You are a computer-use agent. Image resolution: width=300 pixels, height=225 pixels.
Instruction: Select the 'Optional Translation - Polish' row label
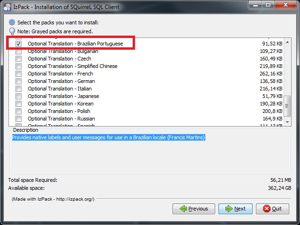(x=59, y=111)
